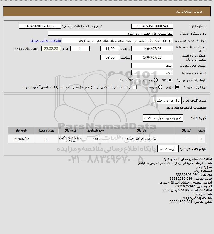Click the delivery province ایلام field
Screen dimensions: 214x234
click(152, 66)
